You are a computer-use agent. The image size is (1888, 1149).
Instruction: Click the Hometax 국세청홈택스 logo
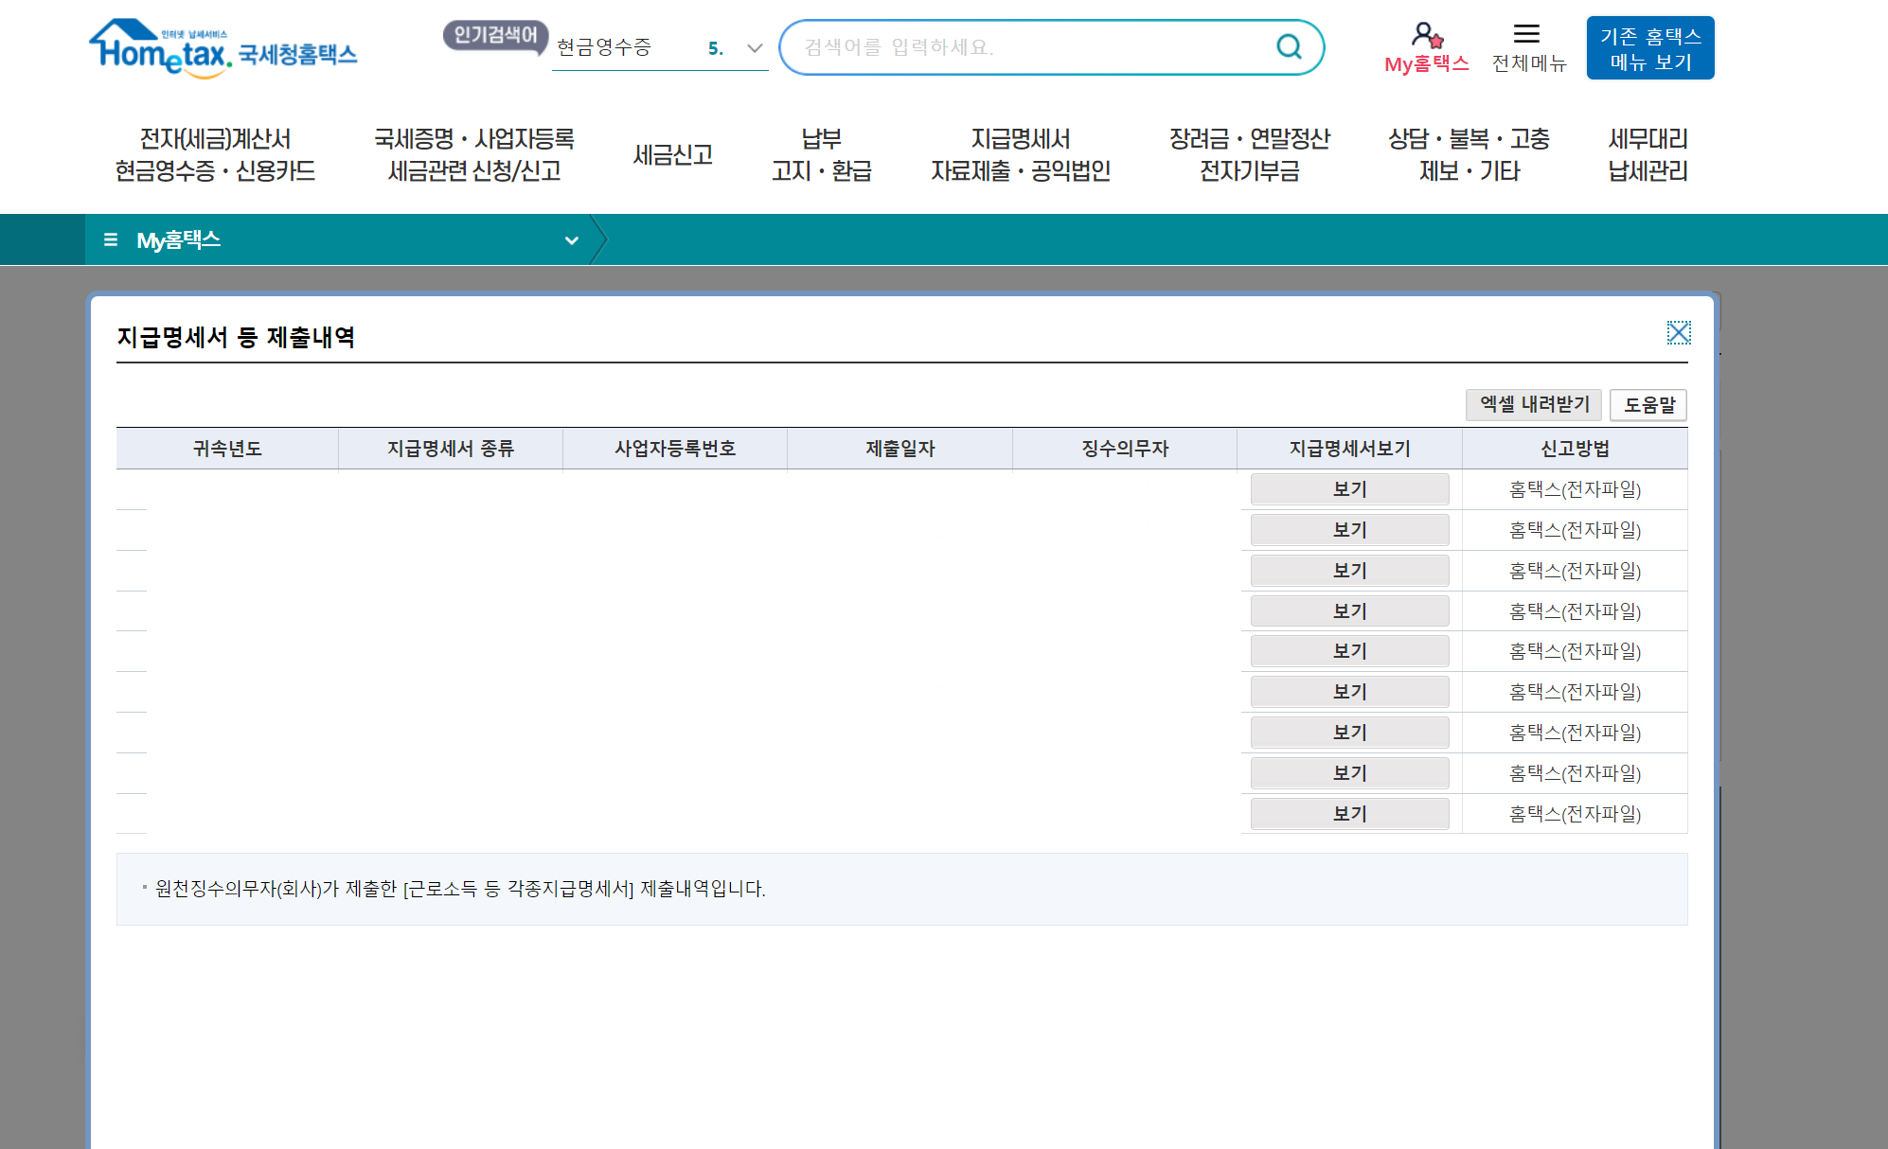click(x=223, y=47)
